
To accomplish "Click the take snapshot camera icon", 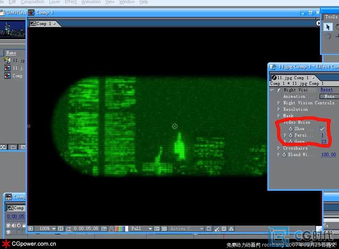I will coord(104,228).
